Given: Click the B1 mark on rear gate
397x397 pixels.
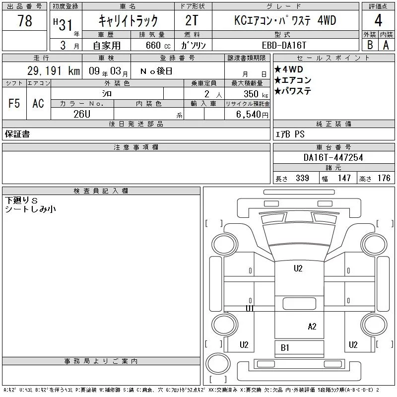Looking at the screenshot, I should coord(285,348).
